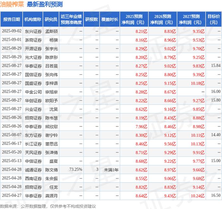The image size is (222, 209).
Task: Click researcher name 孟斯硕
Action: pos(51,31)
